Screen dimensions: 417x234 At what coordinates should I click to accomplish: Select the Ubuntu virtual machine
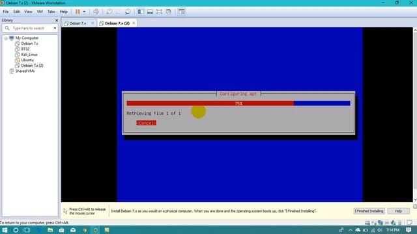(x=27, y=60)
